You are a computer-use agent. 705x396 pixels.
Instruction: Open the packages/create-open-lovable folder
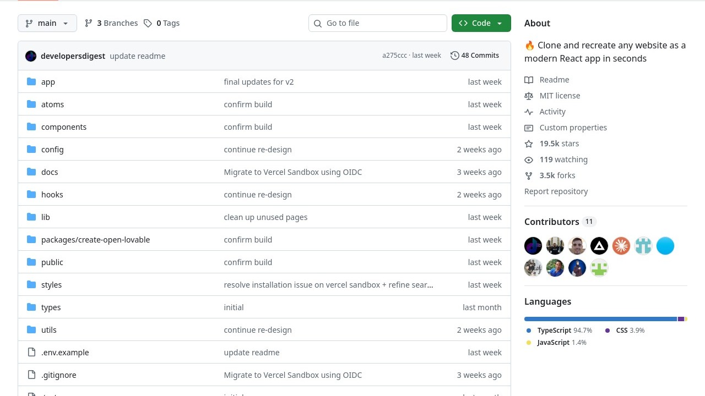tap(95, 240)
